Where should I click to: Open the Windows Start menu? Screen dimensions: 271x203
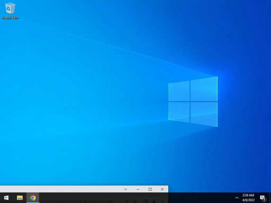tap(6, 198)
